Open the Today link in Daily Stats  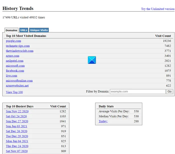coord(103,121)
